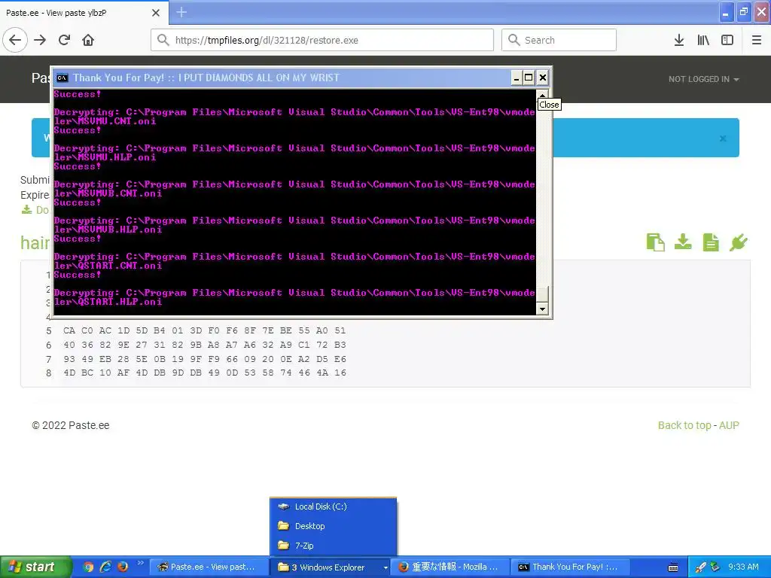771x578 pixels.
Task: Click the network computers tray icon
Action: point(715,567)
